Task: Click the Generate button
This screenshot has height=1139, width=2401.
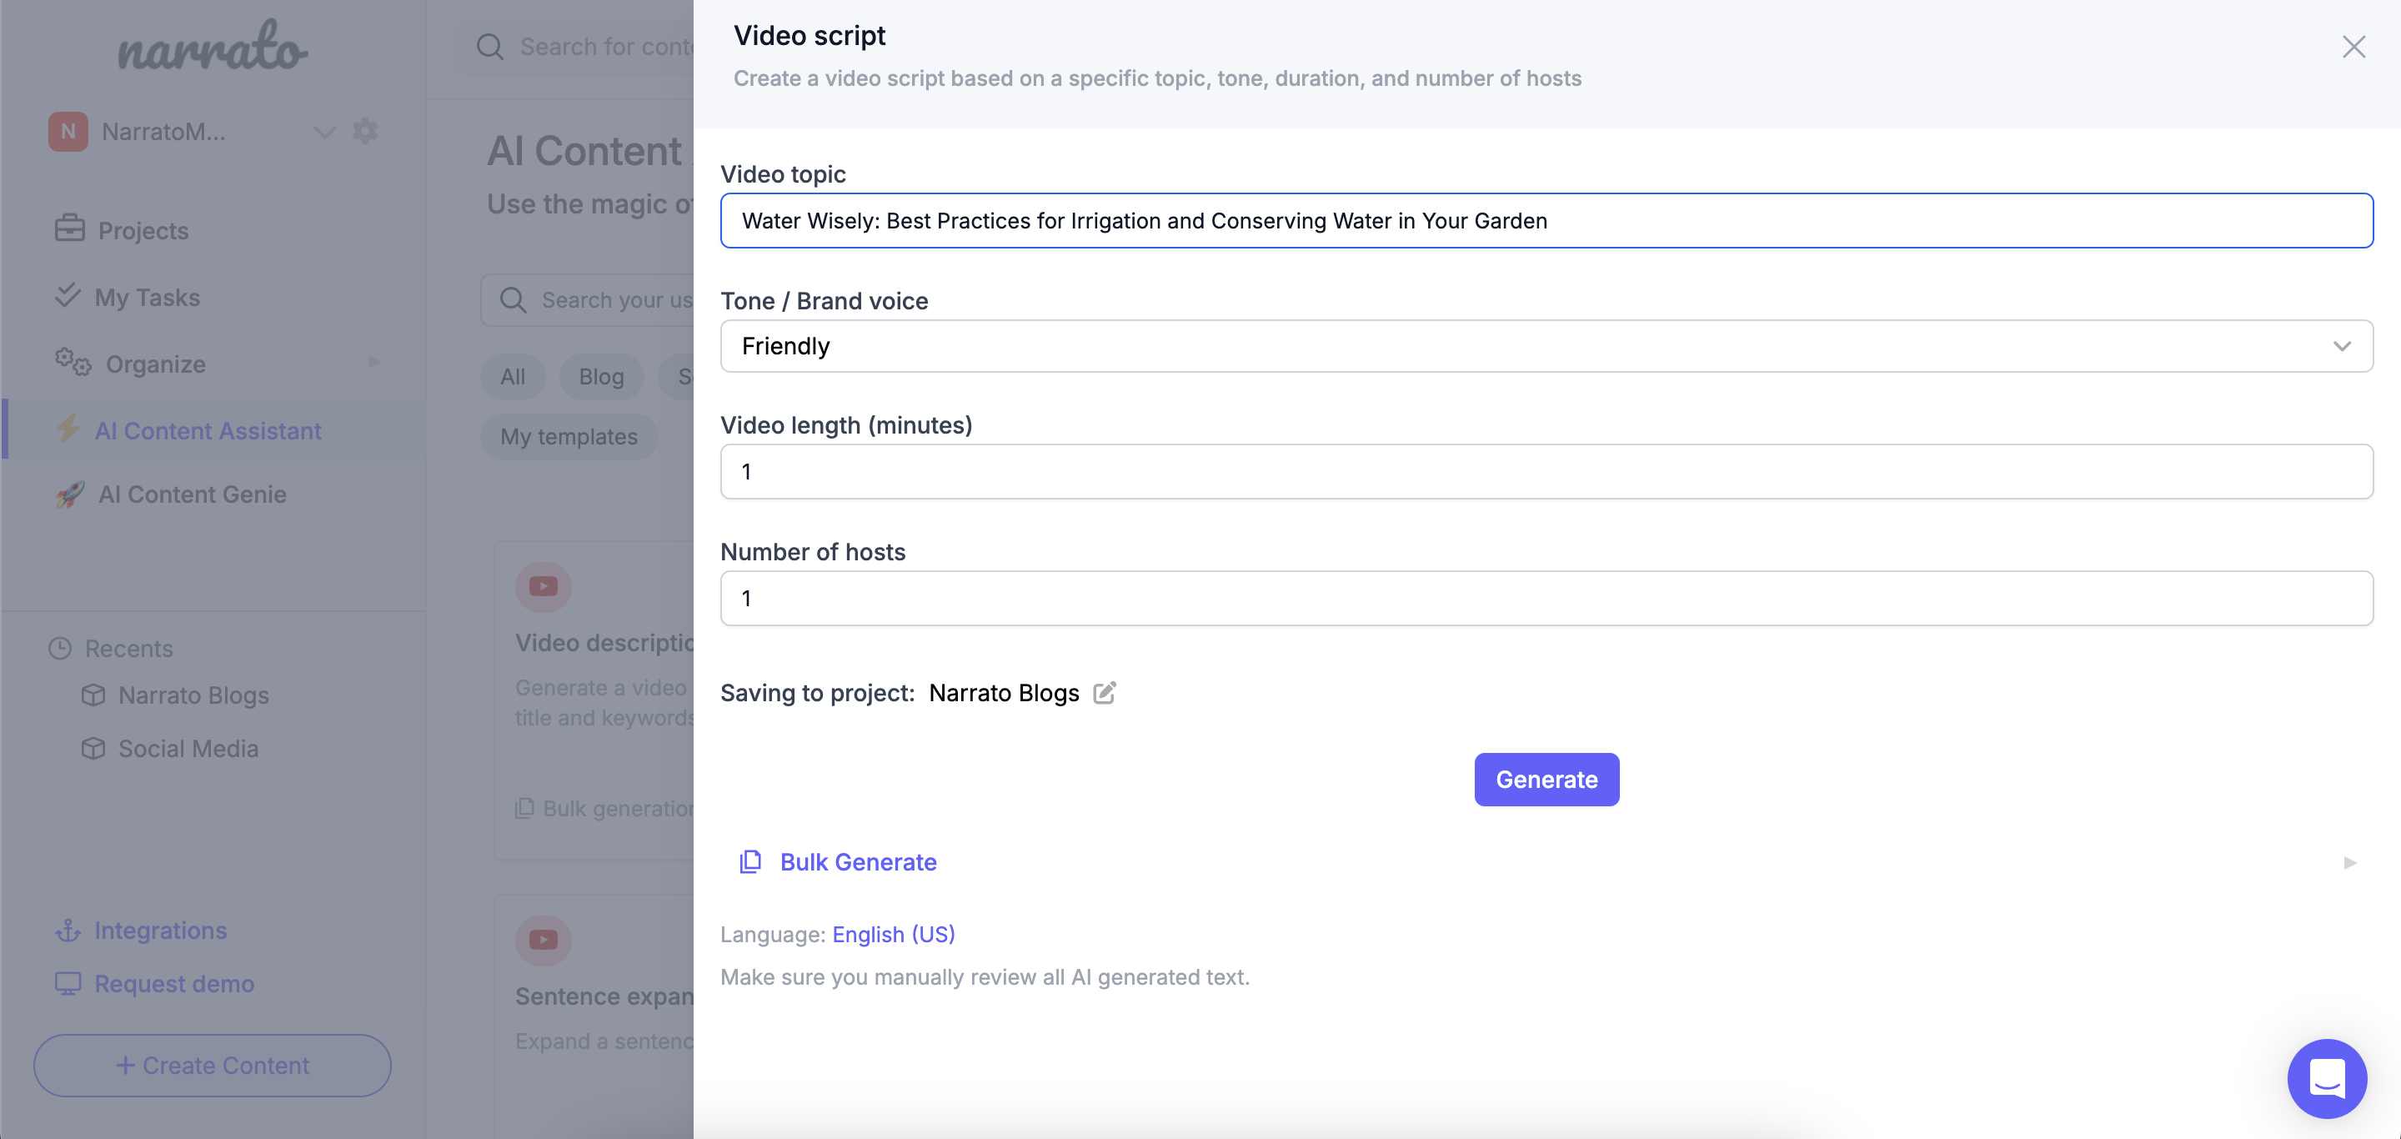Action: click(x=1546, y=780)
